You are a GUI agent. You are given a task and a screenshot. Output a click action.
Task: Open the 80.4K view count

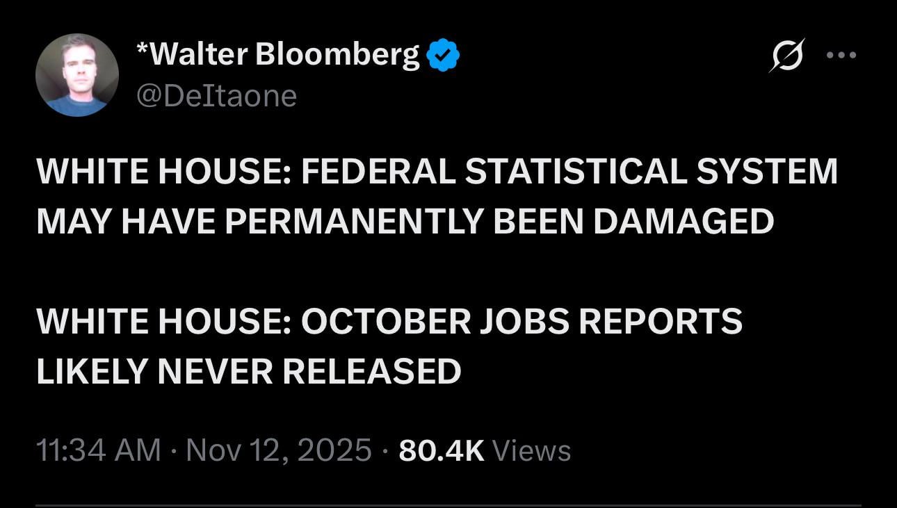(x=441, y=450)
